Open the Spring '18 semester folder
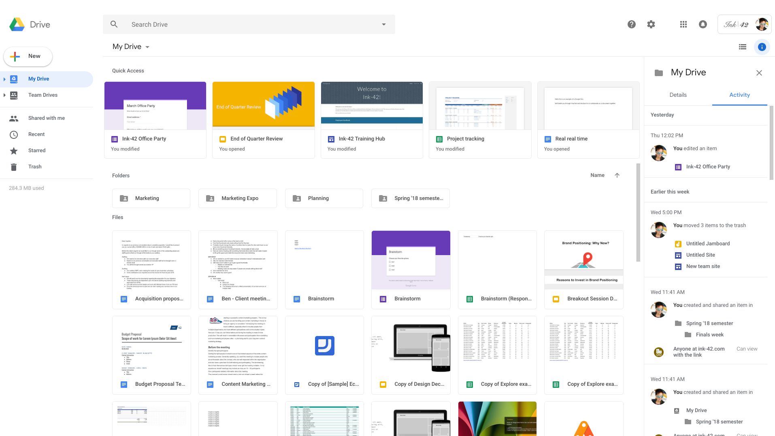Screen dimensions: 775x436 (410, 198)
